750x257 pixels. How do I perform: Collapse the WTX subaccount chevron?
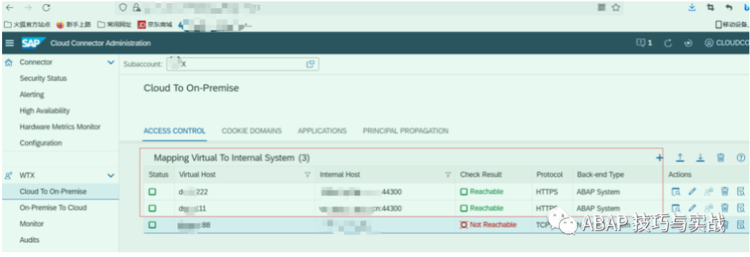[x=111, y=175]
